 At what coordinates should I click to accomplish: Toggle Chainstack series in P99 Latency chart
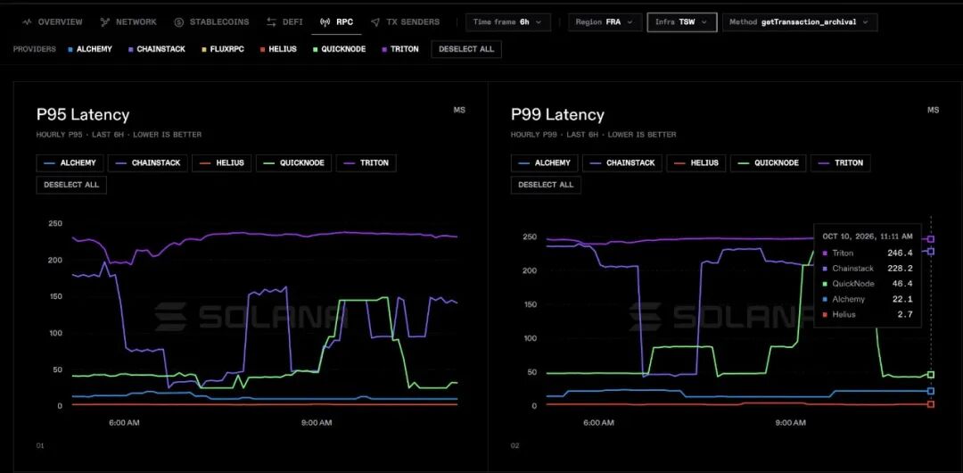click(x=622, y=163)
